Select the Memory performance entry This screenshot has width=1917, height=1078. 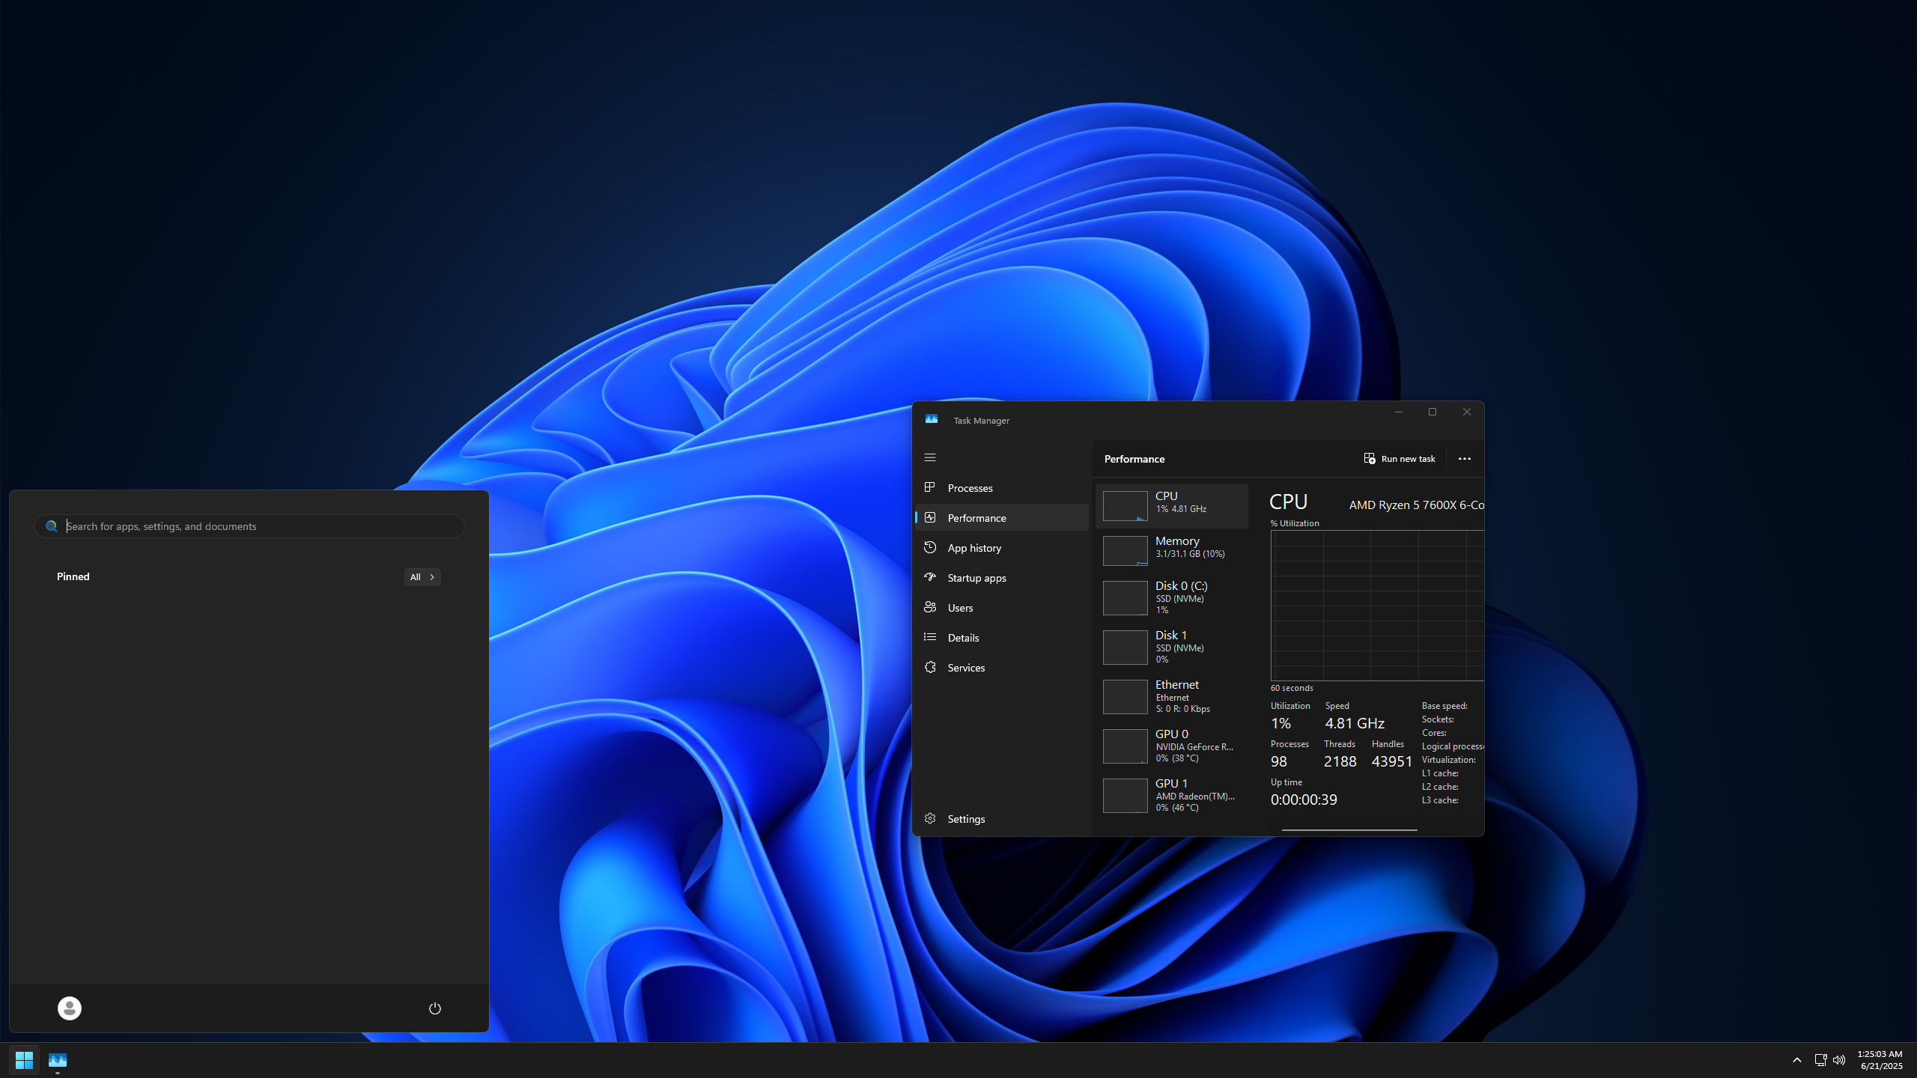pos(1172,551)
